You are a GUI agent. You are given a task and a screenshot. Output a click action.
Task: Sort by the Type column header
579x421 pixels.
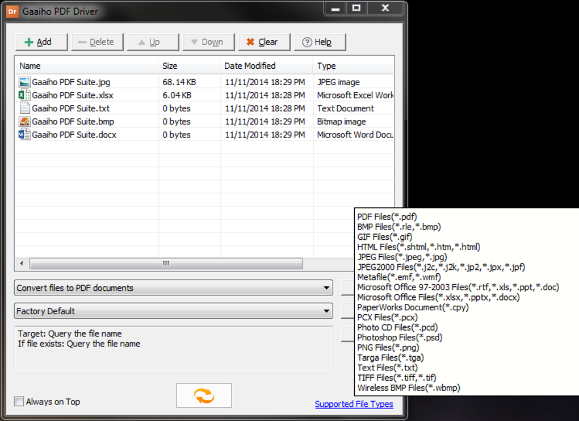point(354,66)
